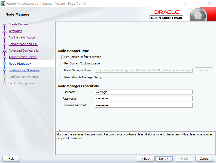The width and height of the screenshot is (216, 163).
Task: Click the Help button
Action: (x=11, y=159)
